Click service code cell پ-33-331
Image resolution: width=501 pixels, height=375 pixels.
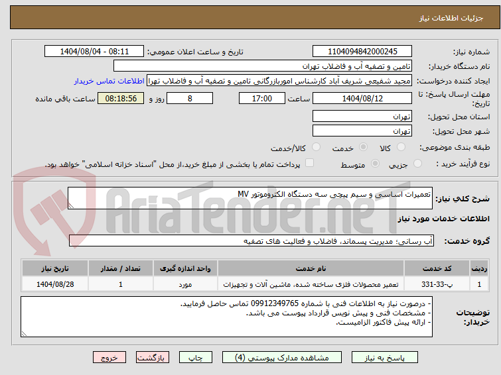tap(437, 284)
